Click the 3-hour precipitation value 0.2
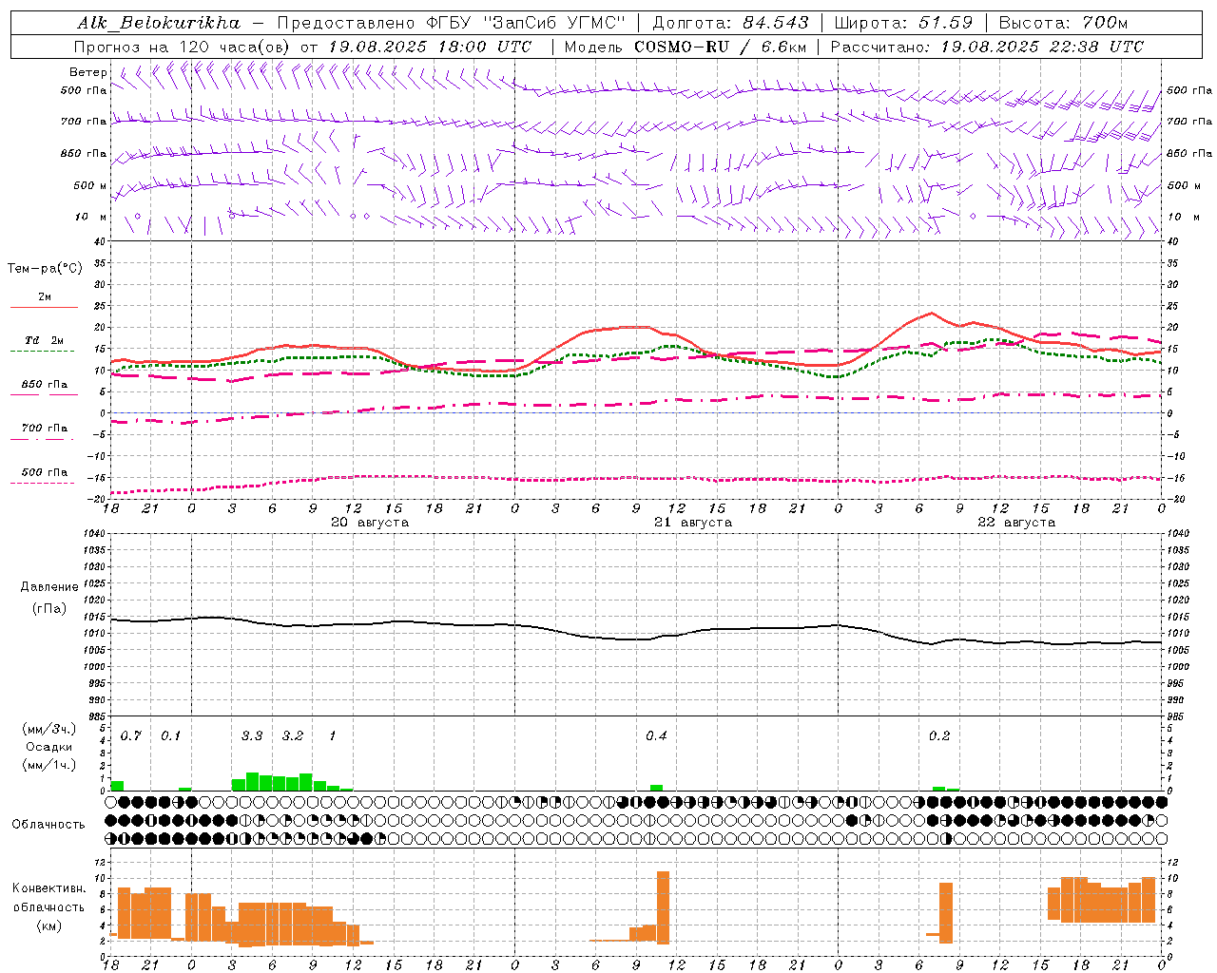 [939, 736]
